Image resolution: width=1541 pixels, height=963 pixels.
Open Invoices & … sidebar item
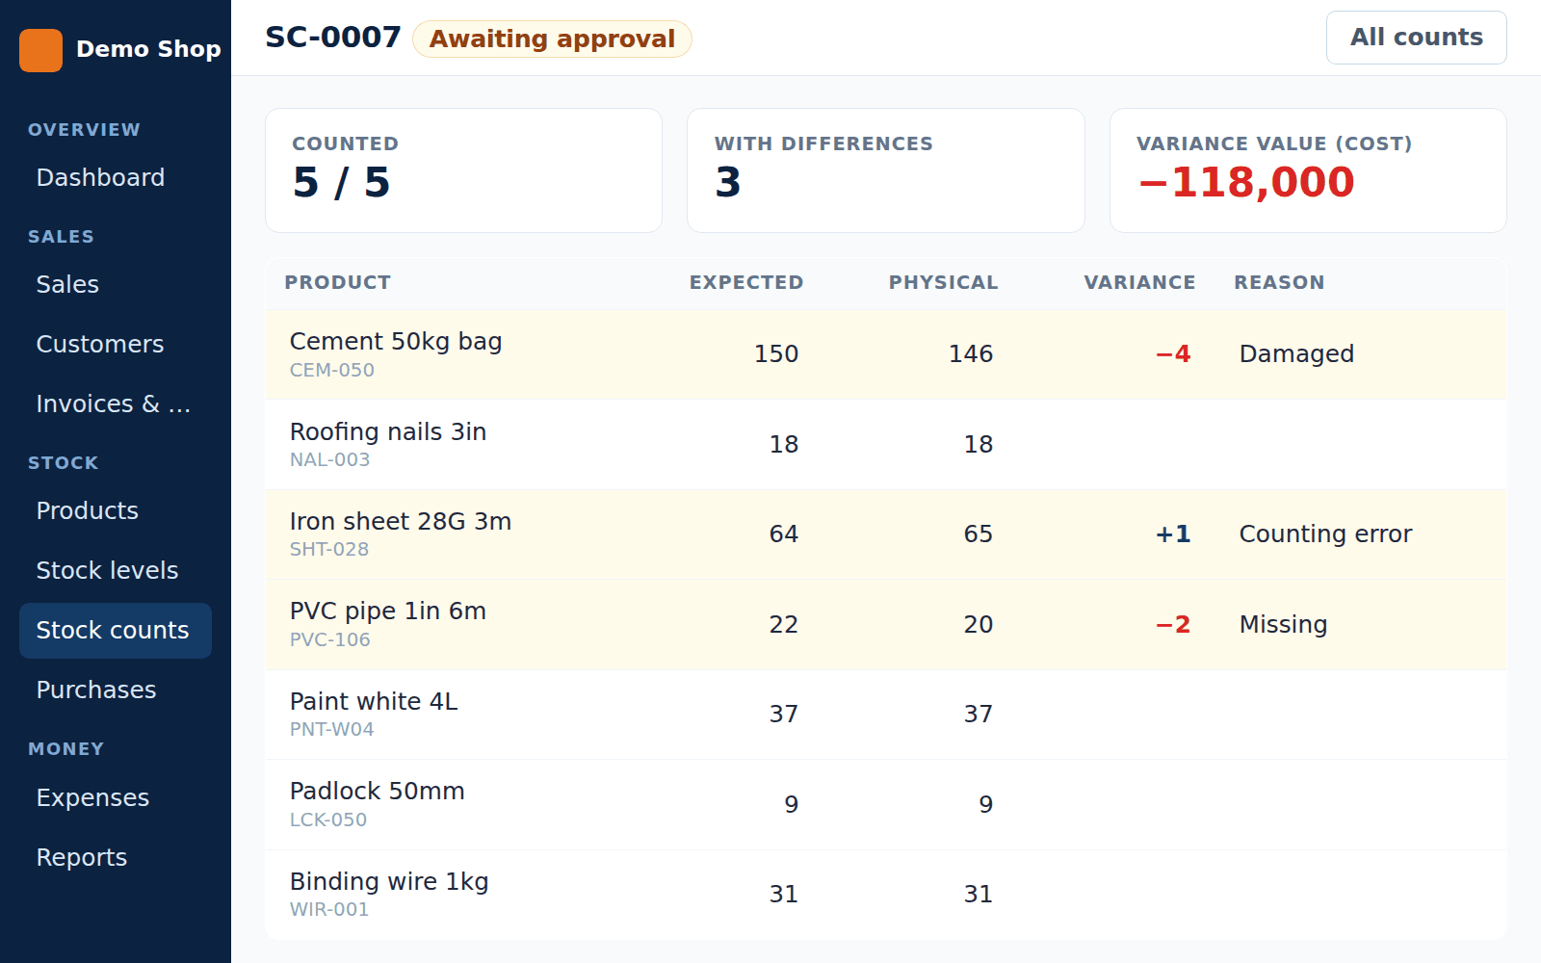(x=116, y=403)
